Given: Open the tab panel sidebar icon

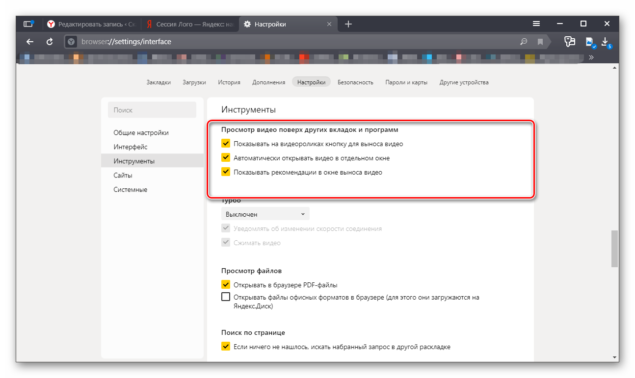Looking at the screenshot, I should (x=28, y=24).
